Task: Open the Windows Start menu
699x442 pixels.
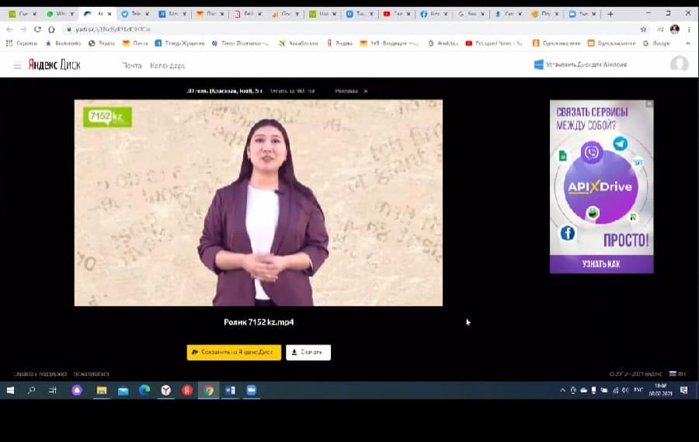Action: pyautogui.click(x=10, y=390)
